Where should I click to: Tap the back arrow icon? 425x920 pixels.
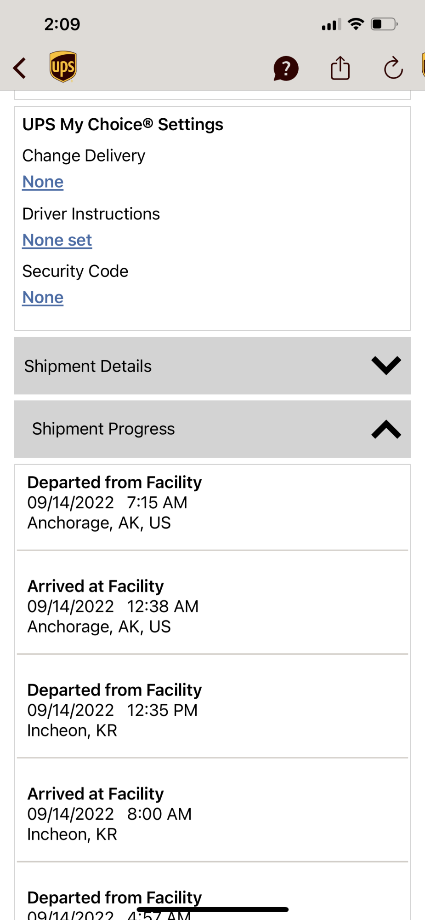point(20,68)
